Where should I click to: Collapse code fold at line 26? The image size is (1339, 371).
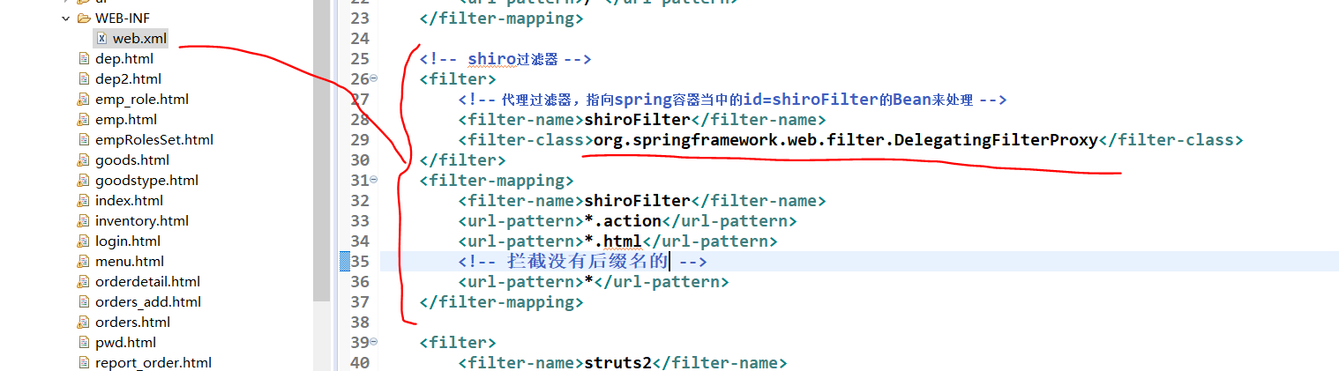click(x=374, y=79)
